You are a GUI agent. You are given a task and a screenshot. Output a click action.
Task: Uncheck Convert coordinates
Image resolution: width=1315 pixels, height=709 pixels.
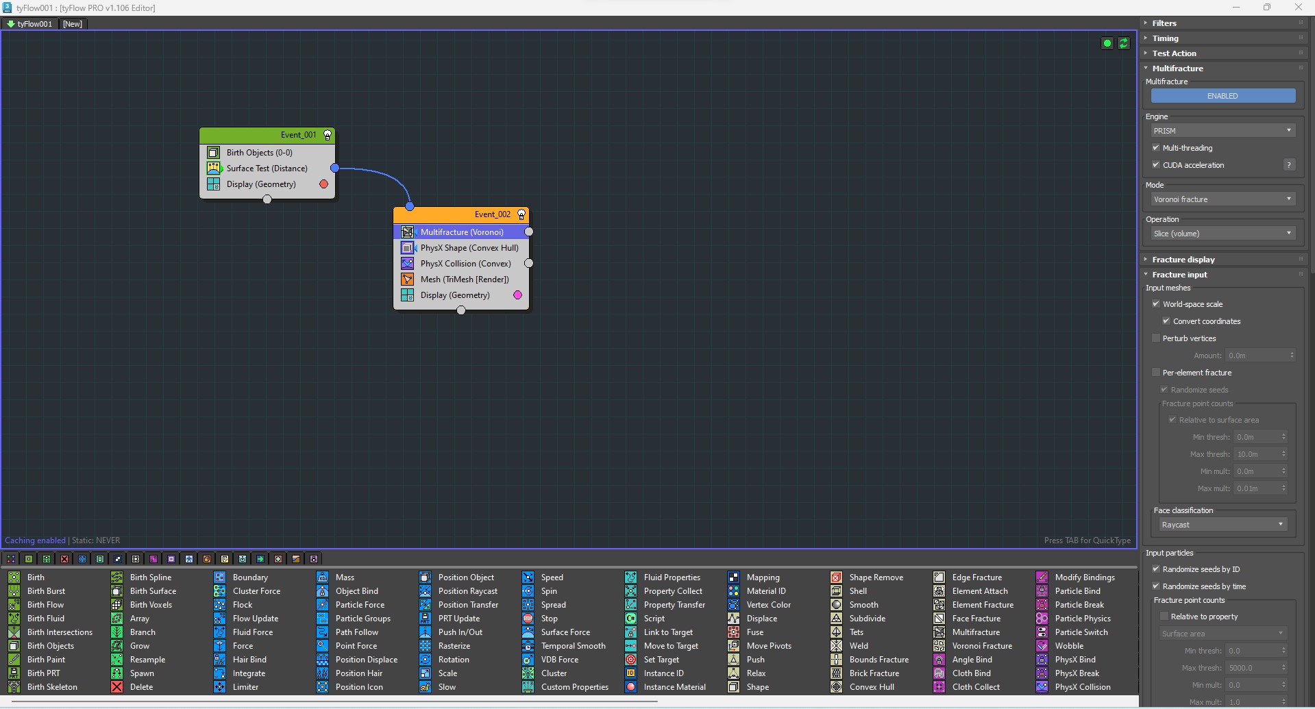tap(1166, 321)
